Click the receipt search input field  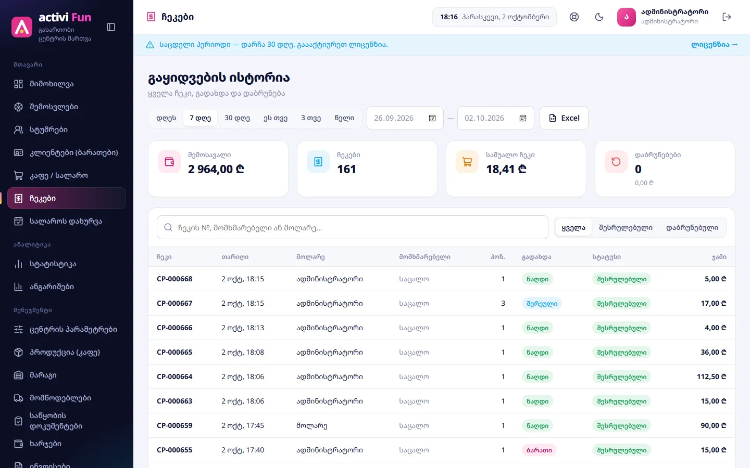[x=353, y=228]
